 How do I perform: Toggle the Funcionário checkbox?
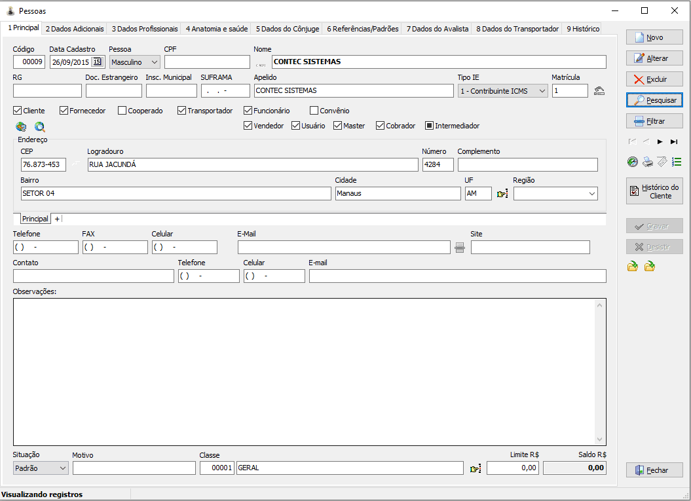click(x=248, y=110)
